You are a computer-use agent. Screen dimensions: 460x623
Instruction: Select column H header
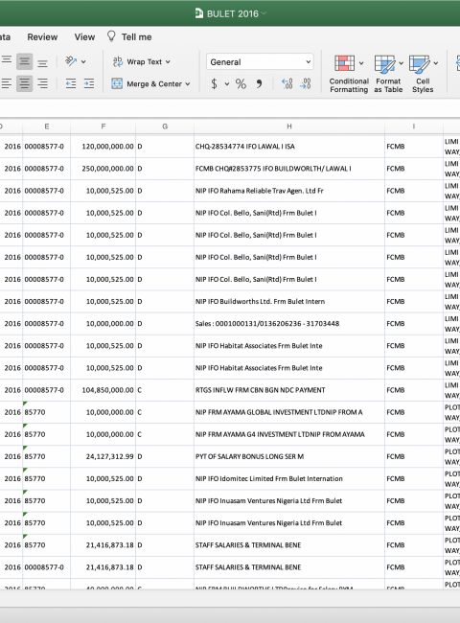point(289,127)
